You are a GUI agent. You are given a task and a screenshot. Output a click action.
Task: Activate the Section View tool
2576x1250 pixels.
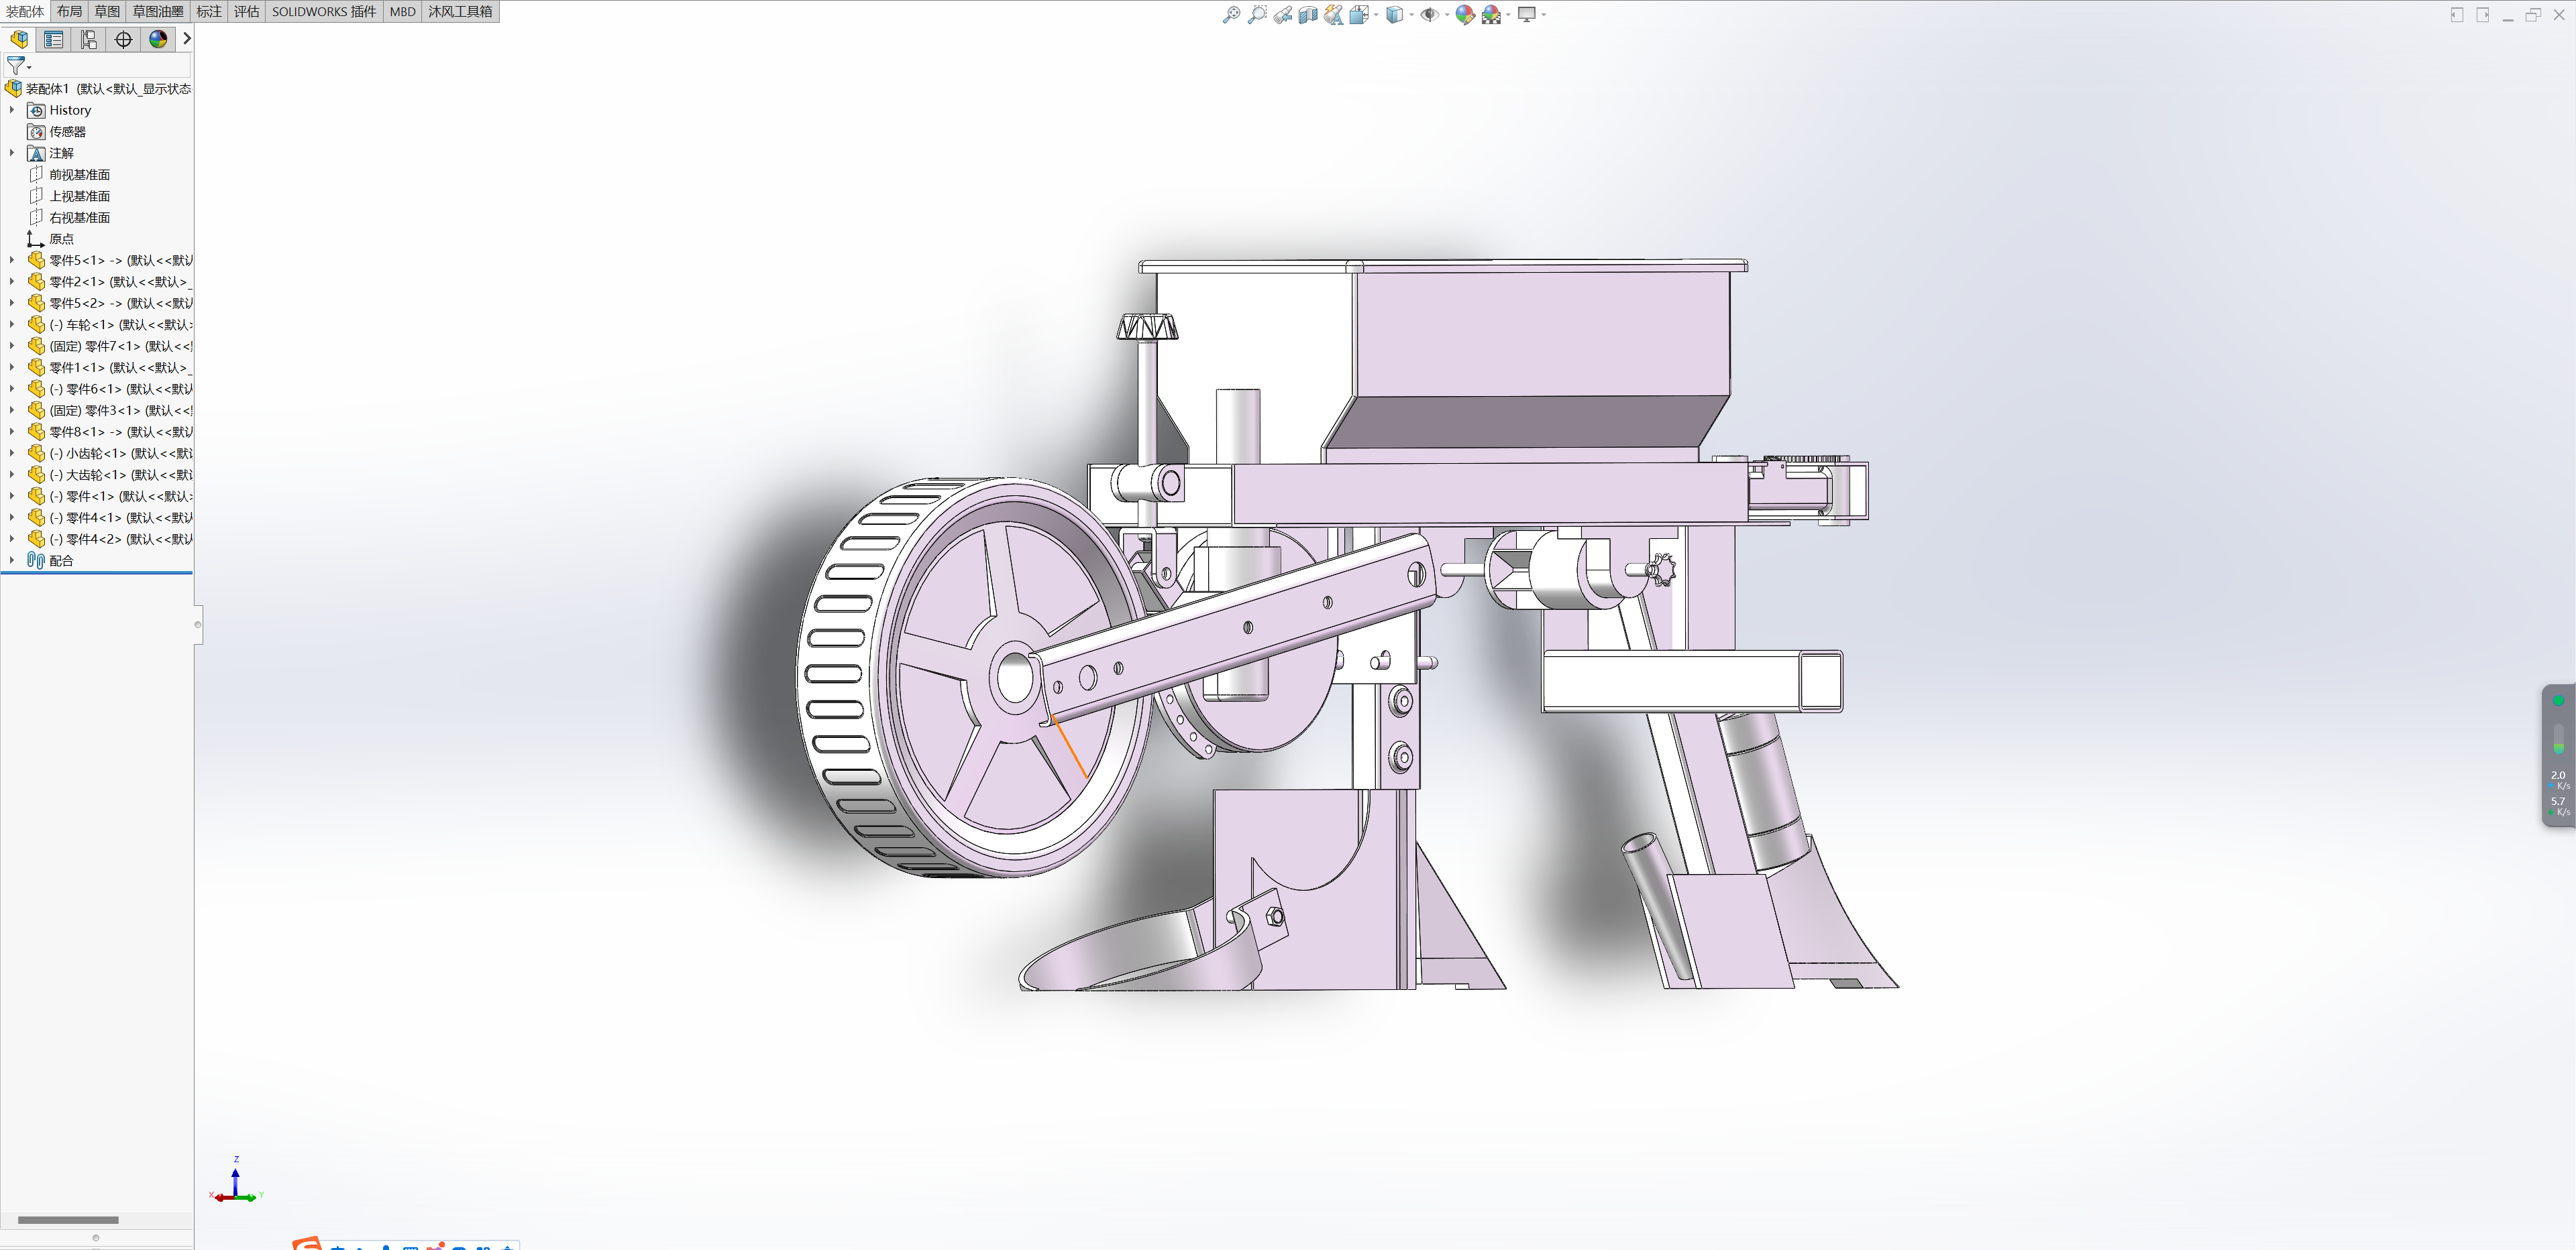1308,14
